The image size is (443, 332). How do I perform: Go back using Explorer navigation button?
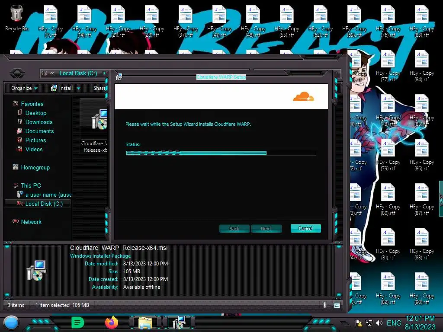point(17,73)
